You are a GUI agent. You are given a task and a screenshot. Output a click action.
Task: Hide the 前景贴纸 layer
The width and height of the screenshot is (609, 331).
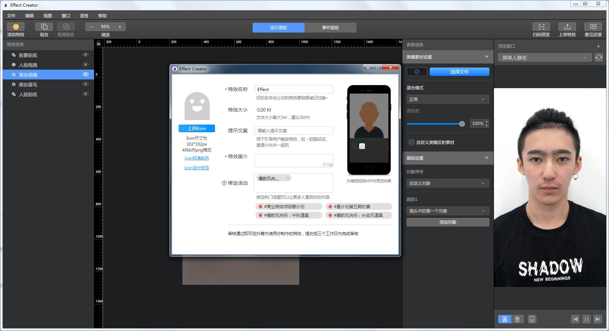click(x=85, y=55)
